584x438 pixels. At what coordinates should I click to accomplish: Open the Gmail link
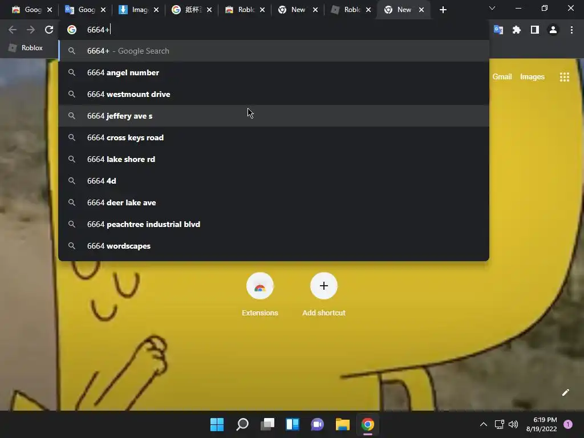pyautogui.click(x=502, y=77)
